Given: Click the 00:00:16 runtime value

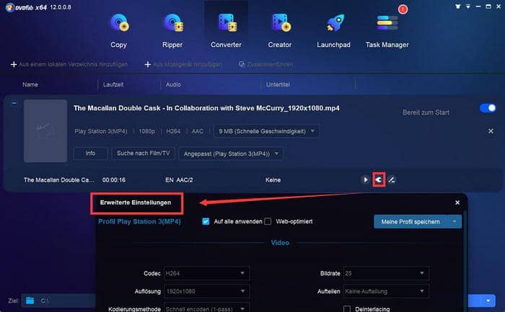Looking at the screenshot, I should tap(114, 180).
